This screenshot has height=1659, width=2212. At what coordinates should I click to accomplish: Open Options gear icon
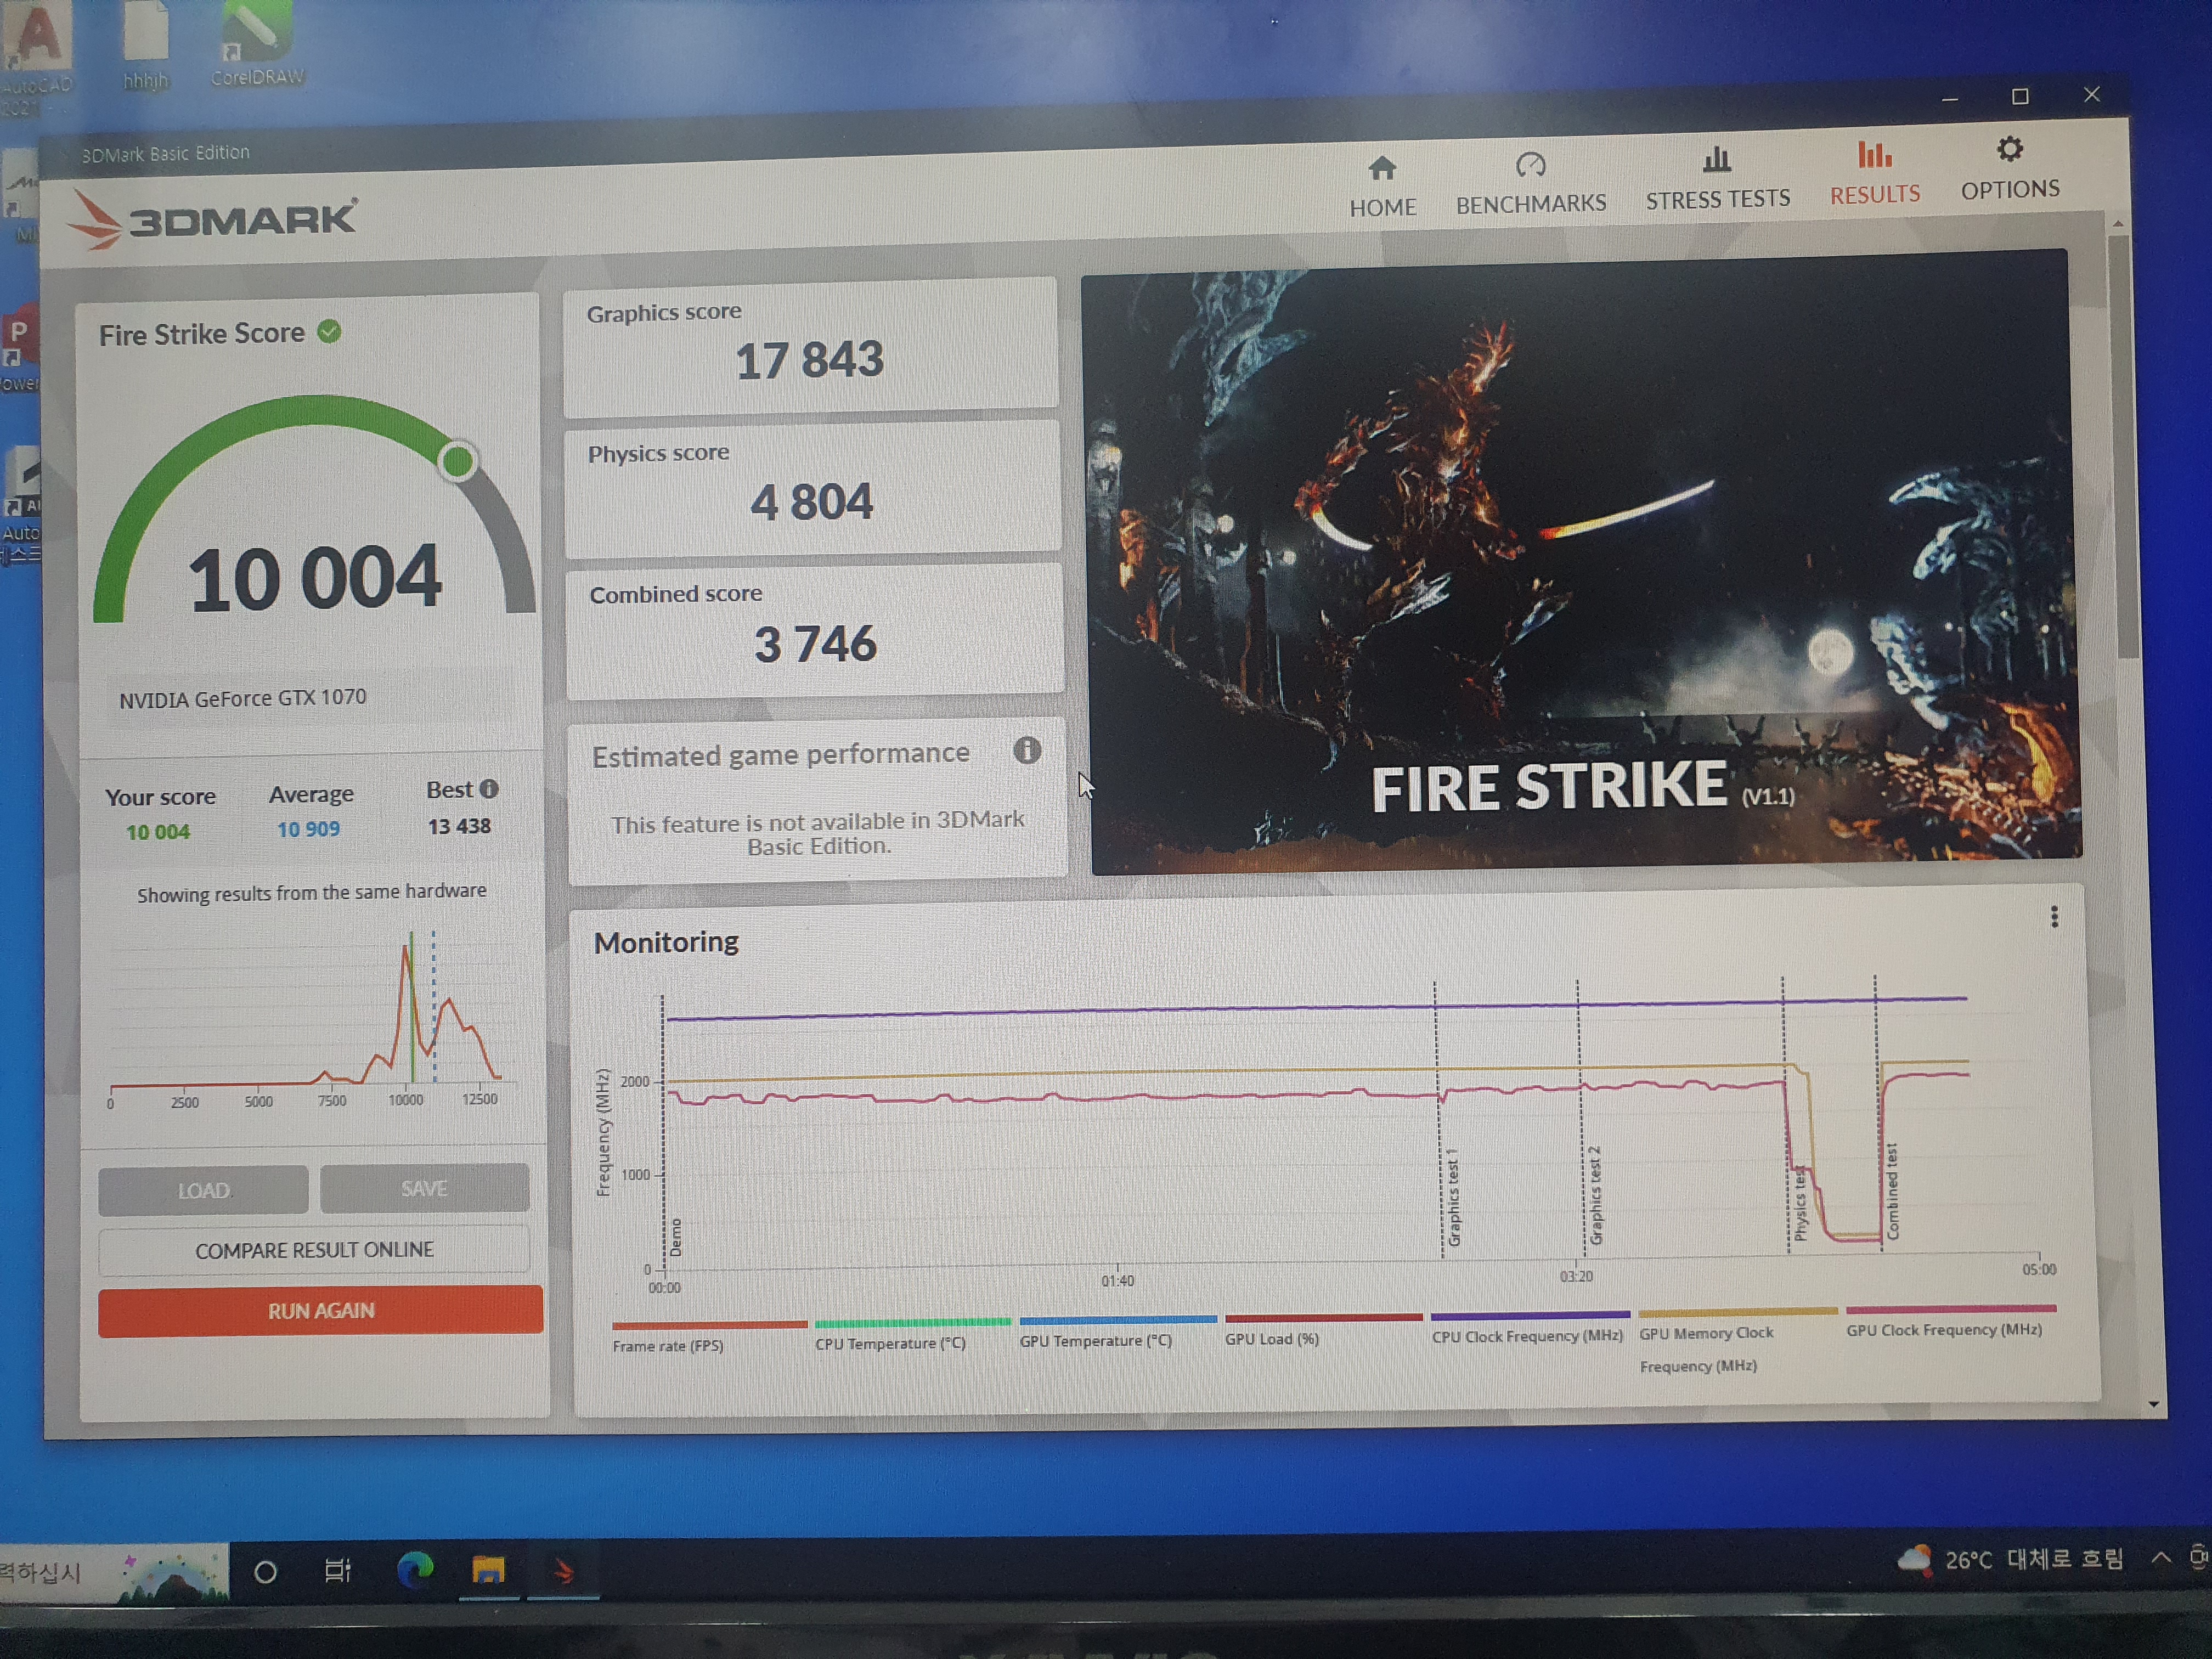[x=2009, y=150]
